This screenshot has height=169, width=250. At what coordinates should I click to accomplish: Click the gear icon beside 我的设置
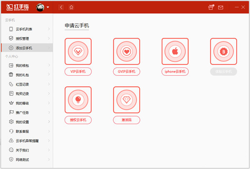click(11, 122)
